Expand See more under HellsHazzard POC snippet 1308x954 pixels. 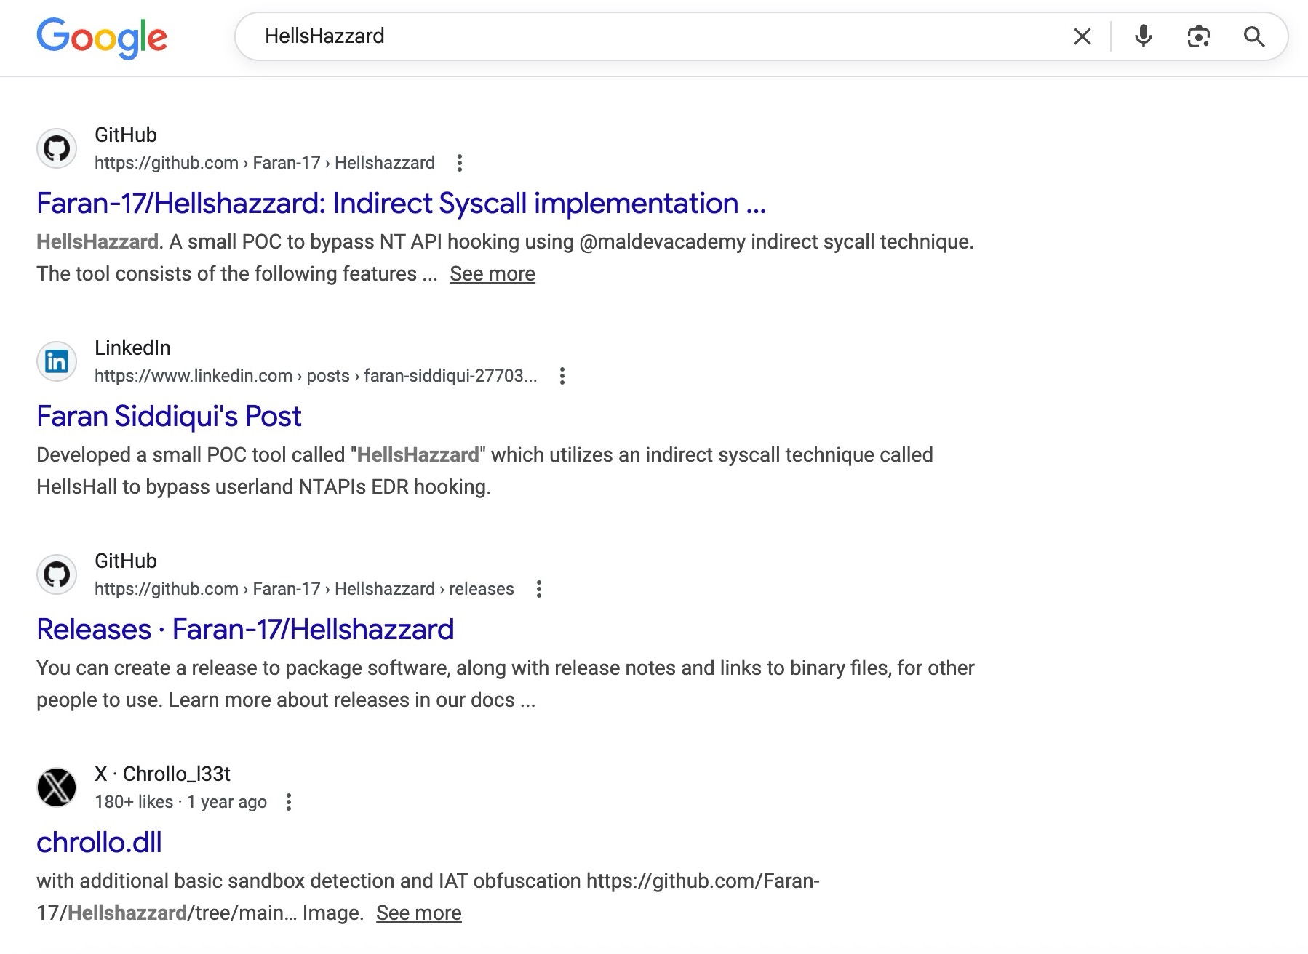[x=493, y=273]
